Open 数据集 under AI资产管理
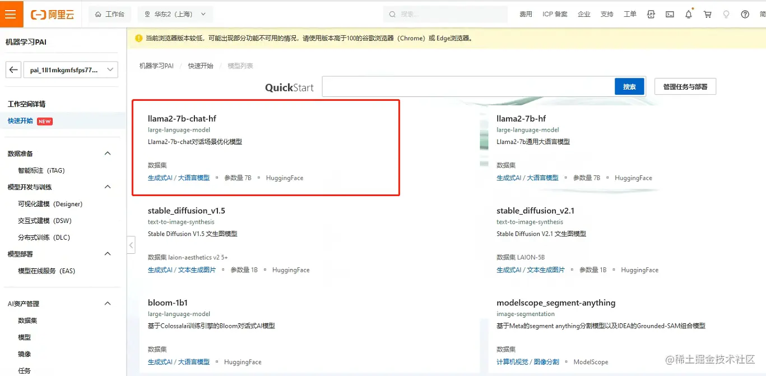Viewport: 766px width, 376px height. [x=27, y=321]
